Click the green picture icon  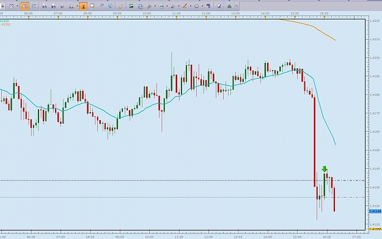[131, 6]
